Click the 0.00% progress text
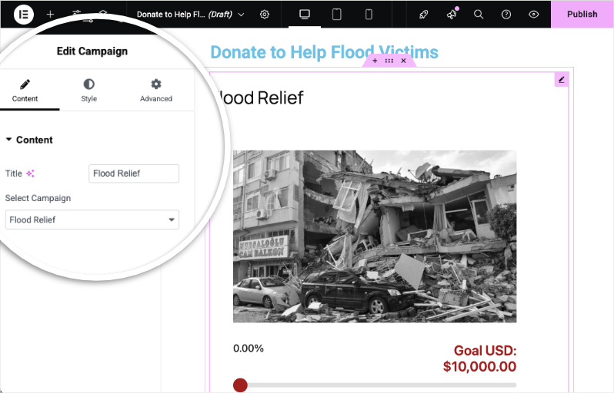The image size is (614, 393). click(x=249, y=348)
